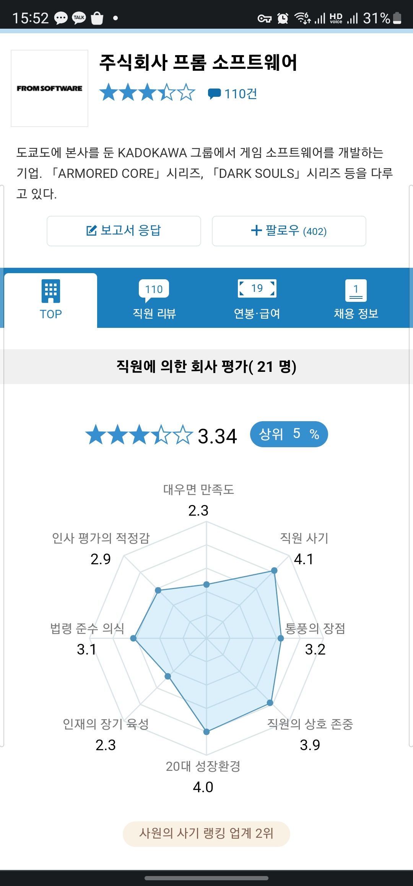Viewport: 413px width, 886px height.
Task: Click the pencil icon in 보고서 응답
Action: [91, 231]
